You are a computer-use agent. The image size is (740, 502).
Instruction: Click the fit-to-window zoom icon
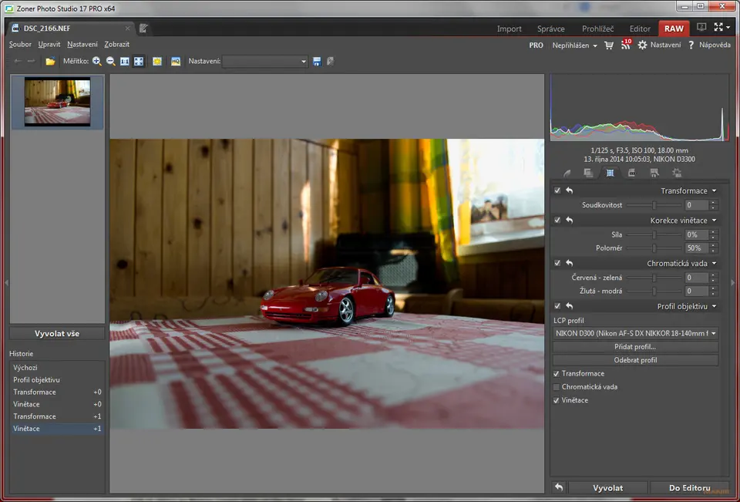click(x=139, y=61)
